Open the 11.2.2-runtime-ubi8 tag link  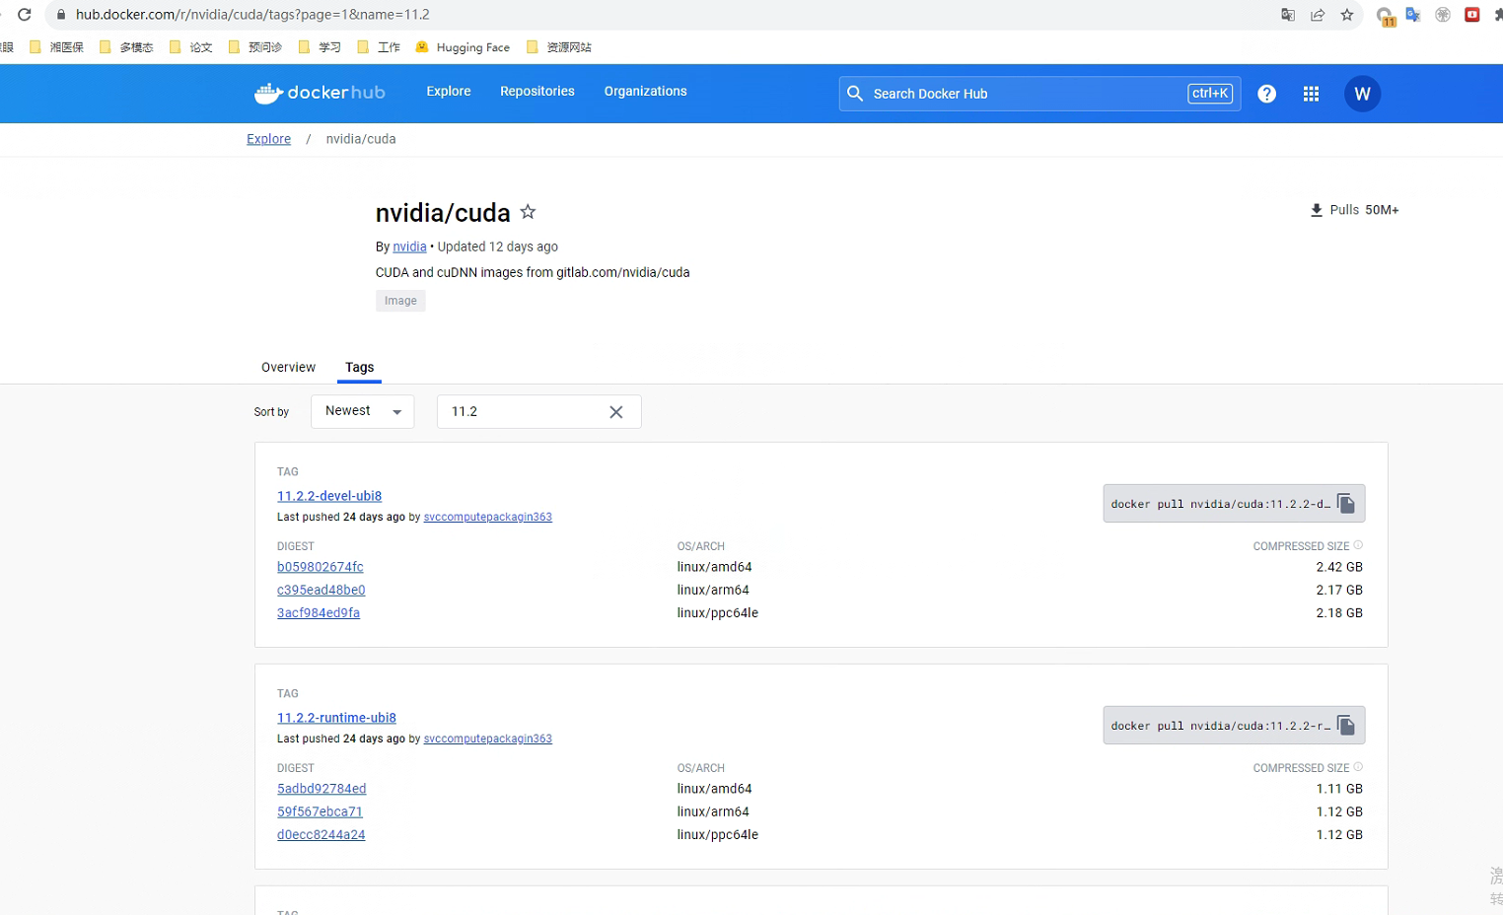(336, 718)
